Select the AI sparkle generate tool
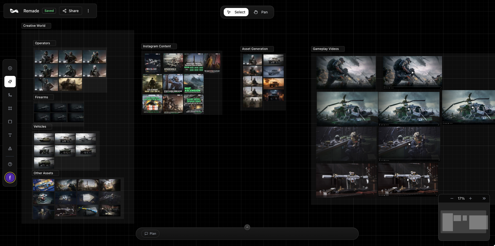 10,82
